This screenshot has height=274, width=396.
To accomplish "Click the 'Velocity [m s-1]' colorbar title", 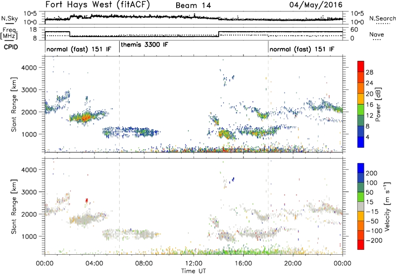I will tap(387, 206).
